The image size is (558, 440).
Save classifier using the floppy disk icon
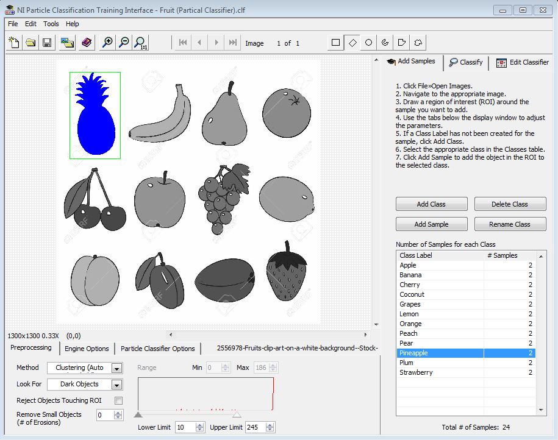pos(46,43)
